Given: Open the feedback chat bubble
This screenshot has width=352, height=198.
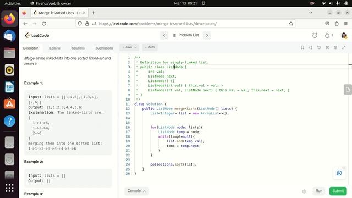Looking at the screenshot, I should (x=339, y=173).
